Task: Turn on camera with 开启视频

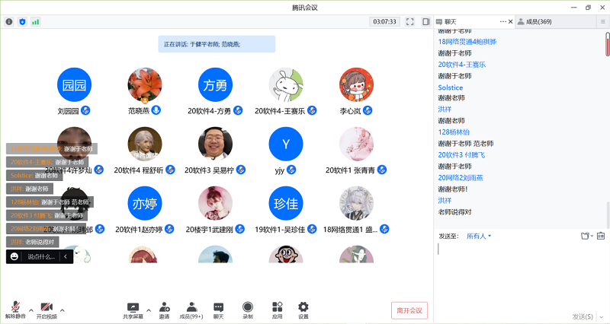Action: 46,308
